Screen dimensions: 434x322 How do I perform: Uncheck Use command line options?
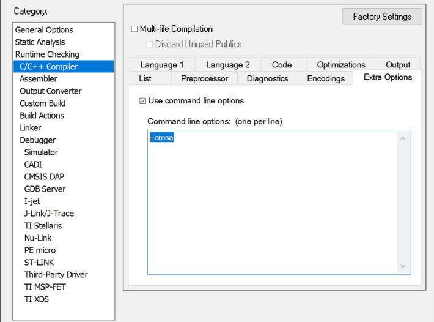[x=143, y=101]
